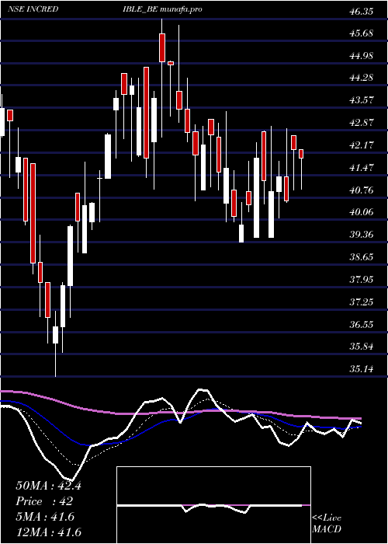This screenshot has height=544, width=388.
Task: Select the 5MA : 41.6 readout
Action: click(45, 517)
